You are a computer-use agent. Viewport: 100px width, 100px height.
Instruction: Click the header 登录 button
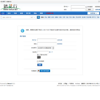tap(89, 9)
